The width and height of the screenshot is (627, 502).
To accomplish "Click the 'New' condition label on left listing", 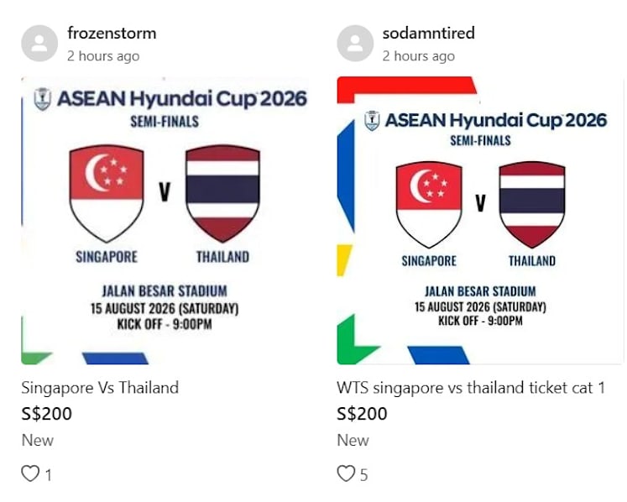I will (37, 440).
